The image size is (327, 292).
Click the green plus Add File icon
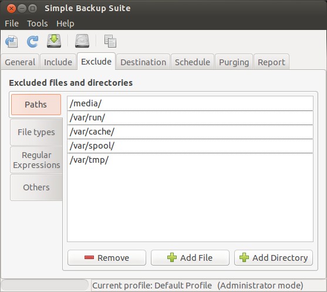tap(172, 257)
